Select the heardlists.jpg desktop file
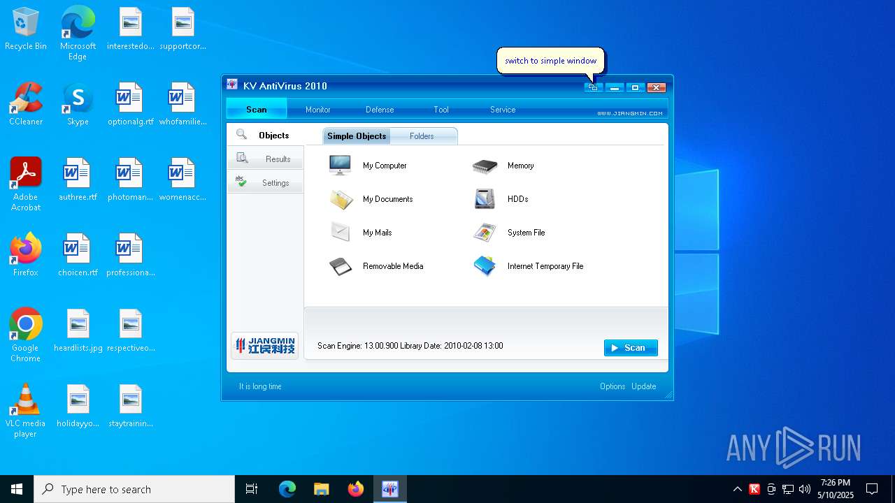Viewport: 895px width, 503px height. coord(78,330)
